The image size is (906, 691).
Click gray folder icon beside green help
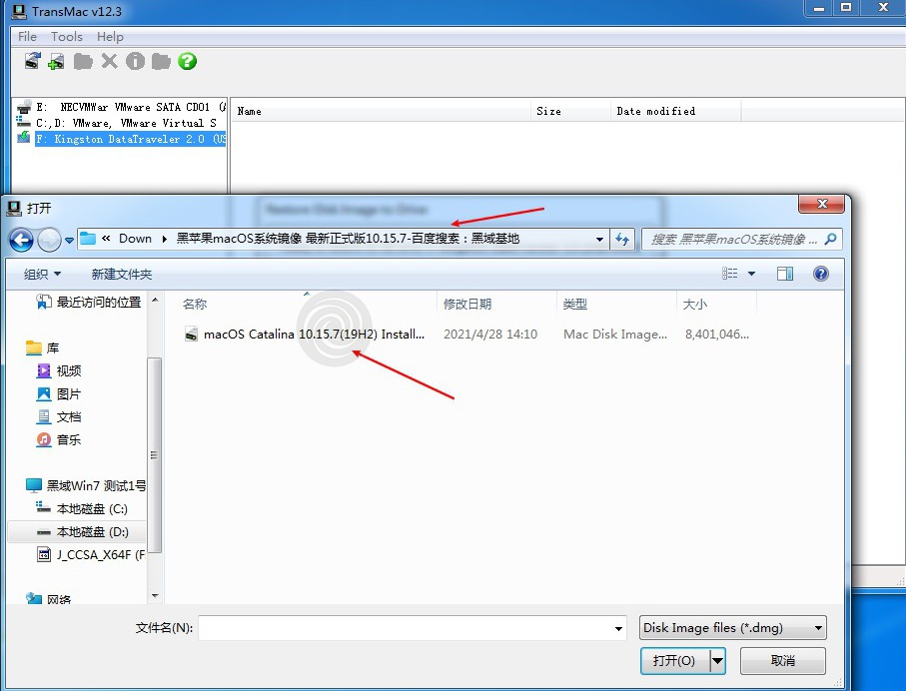(x=161, y=61)
